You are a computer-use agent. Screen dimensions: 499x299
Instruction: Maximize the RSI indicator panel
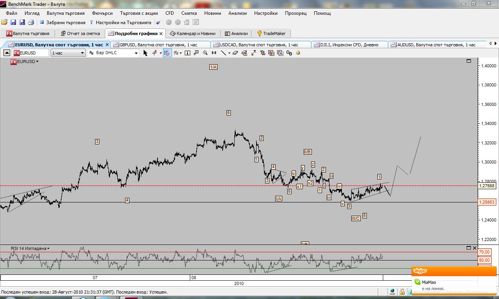469,248
